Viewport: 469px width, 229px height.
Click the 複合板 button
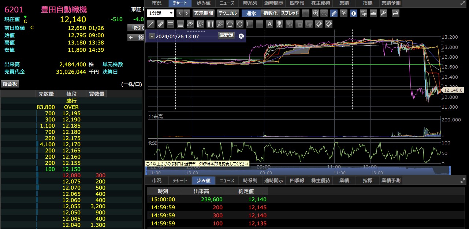10,84
